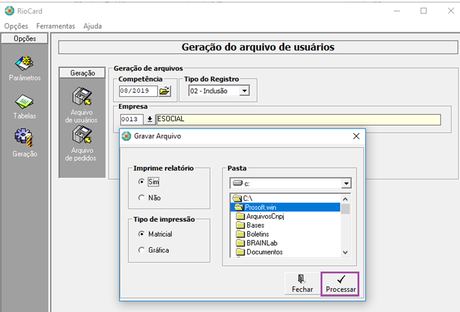This screenshot has height=312, width=460.
Task: Click the Boletins folder icon
Action: (x=240, y=234)
